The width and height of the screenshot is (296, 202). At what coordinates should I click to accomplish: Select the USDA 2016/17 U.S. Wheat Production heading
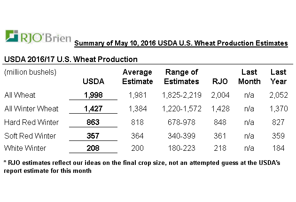coord(70,60)
